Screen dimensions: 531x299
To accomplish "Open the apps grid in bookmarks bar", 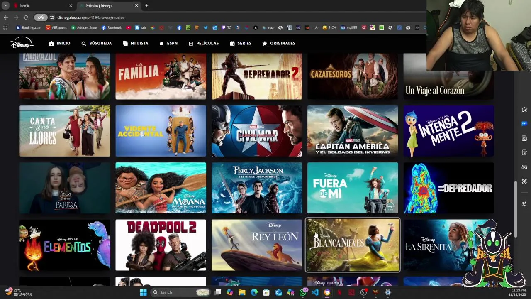I will pyautogui.click(x=5, y=28).
